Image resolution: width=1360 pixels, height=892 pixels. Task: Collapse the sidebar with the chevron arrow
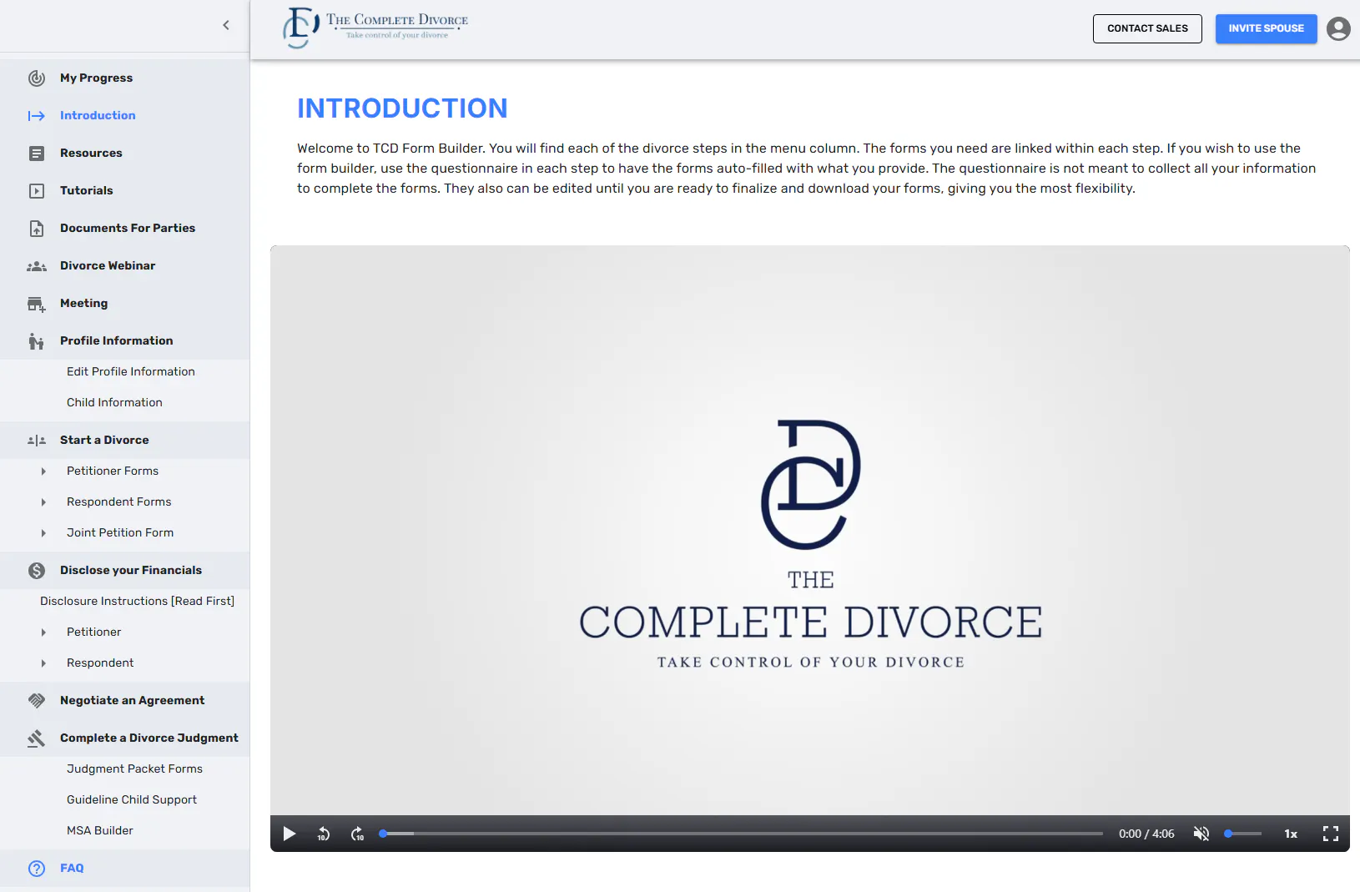coord(226,25)
